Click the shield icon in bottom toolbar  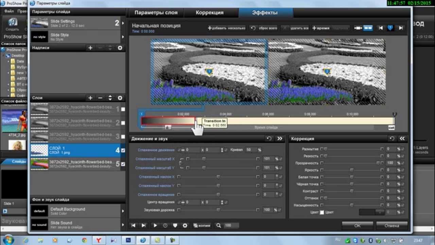click(x=175, y=225)
